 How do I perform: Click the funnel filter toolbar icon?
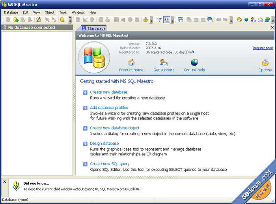point(159,20)
